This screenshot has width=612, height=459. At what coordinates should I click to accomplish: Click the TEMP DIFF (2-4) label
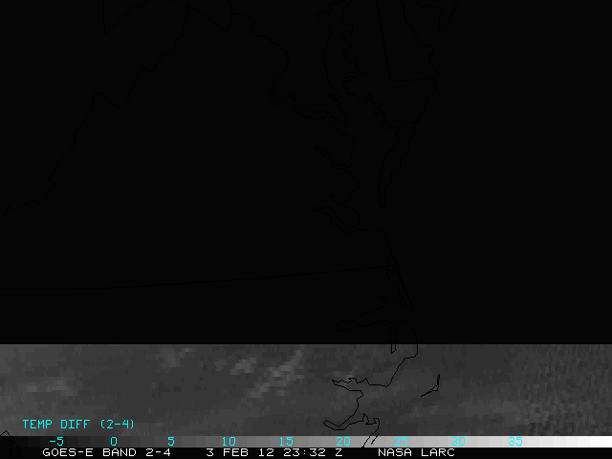pyautogui.click(x=78, y=424)
